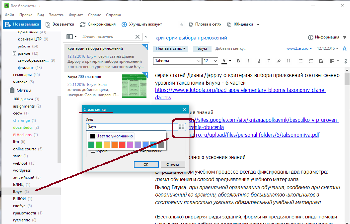This screenshot has height=224, width=350.
Task: Open the tag color picker grid icon
Action: (181, 127)
